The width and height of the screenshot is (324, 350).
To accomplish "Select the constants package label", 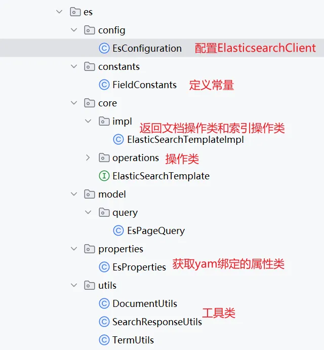I will (119, 66).
